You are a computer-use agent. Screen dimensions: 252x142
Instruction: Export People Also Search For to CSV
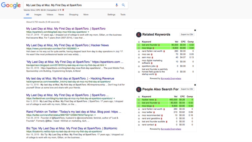click(187, 89)
